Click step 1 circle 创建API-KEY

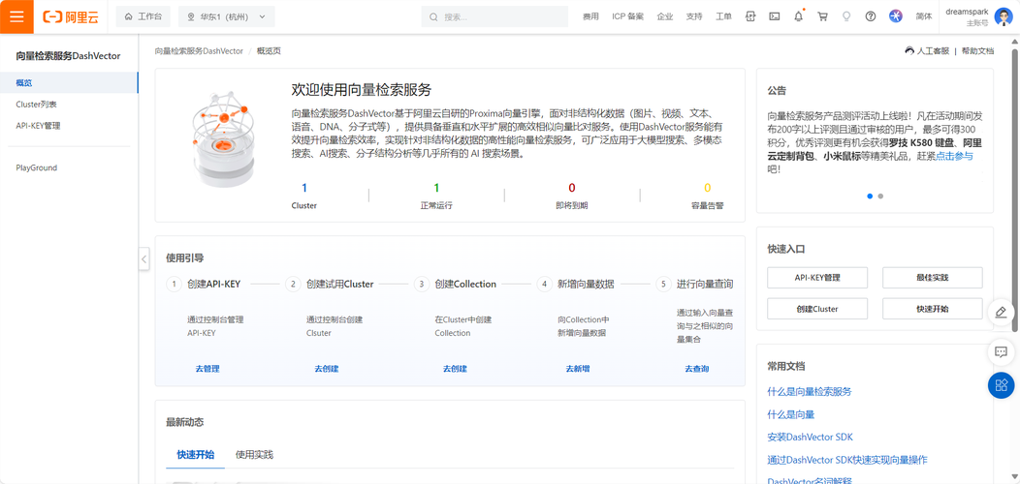pyautogui.click(x=174, y=284)
